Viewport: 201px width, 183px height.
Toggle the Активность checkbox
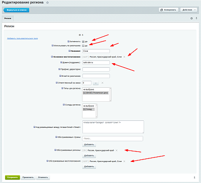(x=83, y=41)
